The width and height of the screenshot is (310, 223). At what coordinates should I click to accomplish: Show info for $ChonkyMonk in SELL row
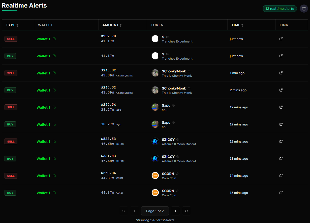click(189, 71)
